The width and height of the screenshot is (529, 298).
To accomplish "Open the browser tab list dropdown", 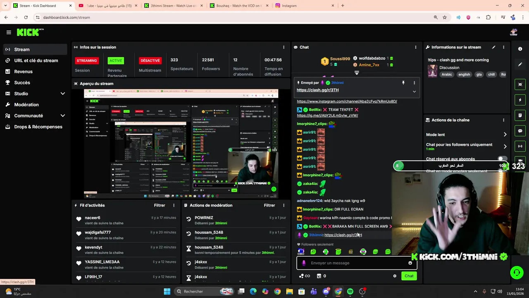I will point(6,6).
